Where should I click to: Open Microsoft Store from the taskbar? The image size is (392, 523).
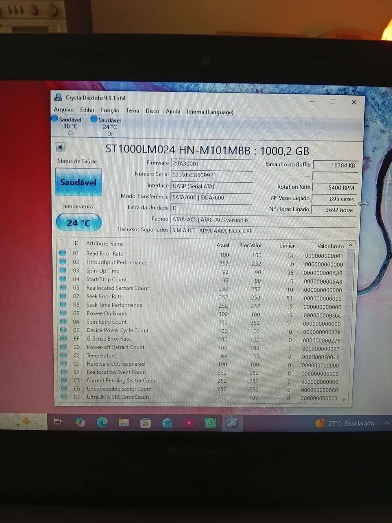click(145, 423)
